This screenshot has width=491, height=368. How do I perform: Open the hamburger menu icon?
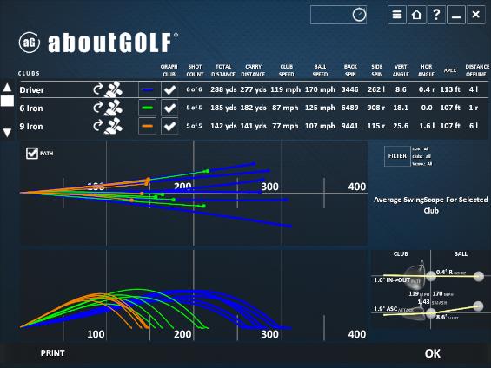(397, 15)
